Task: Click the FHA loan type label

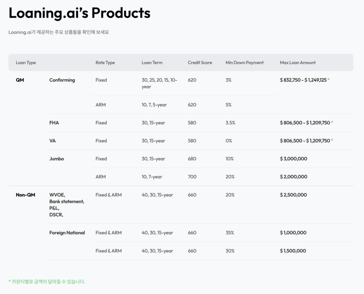Action: coord(54,123)
